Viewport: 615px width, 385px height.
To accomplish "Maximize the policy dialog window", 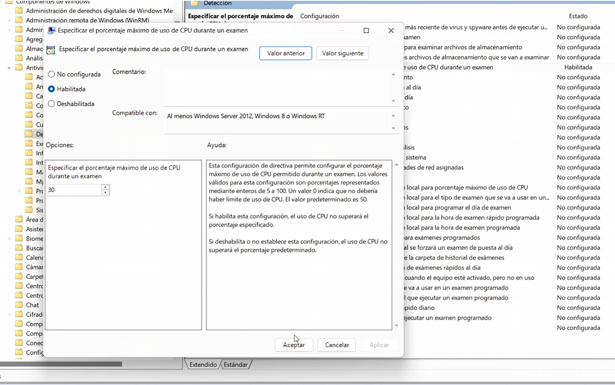I will click(x=366, y=30).
